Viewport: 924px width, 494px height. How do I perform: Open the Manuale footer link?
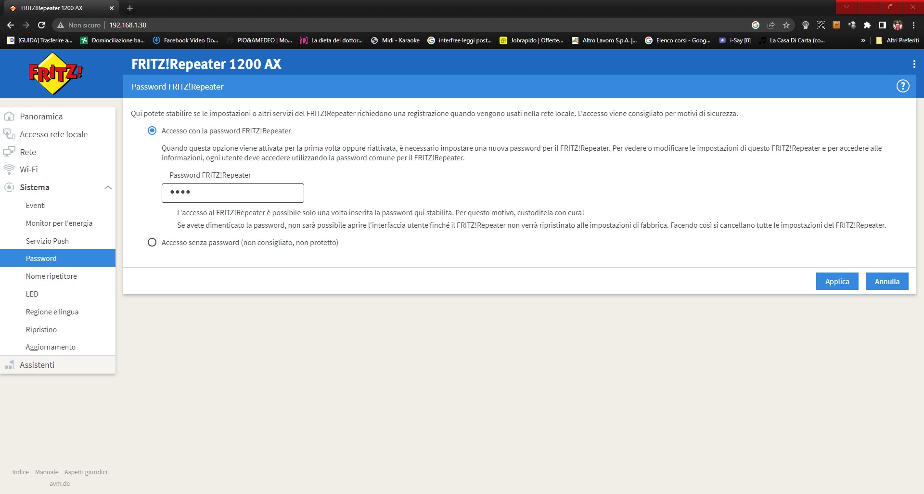tap(47, 472)
